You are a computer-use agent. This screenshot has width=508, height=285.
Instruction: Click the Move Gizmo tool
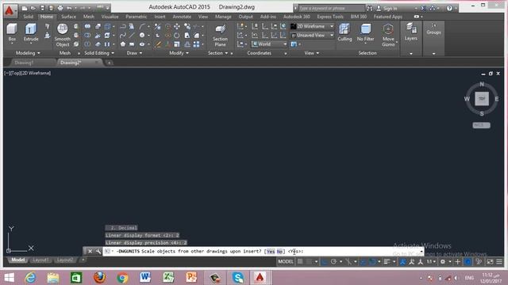pos(388,35)
